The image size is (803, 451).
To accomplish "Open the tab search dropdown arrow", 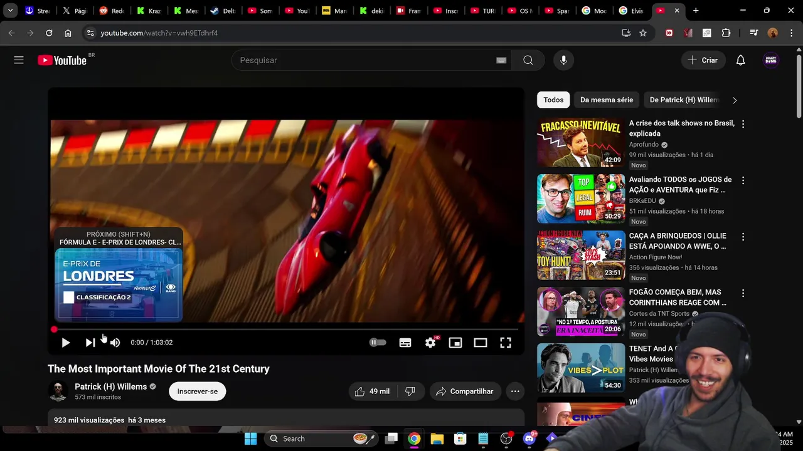I will pos(10,11).
